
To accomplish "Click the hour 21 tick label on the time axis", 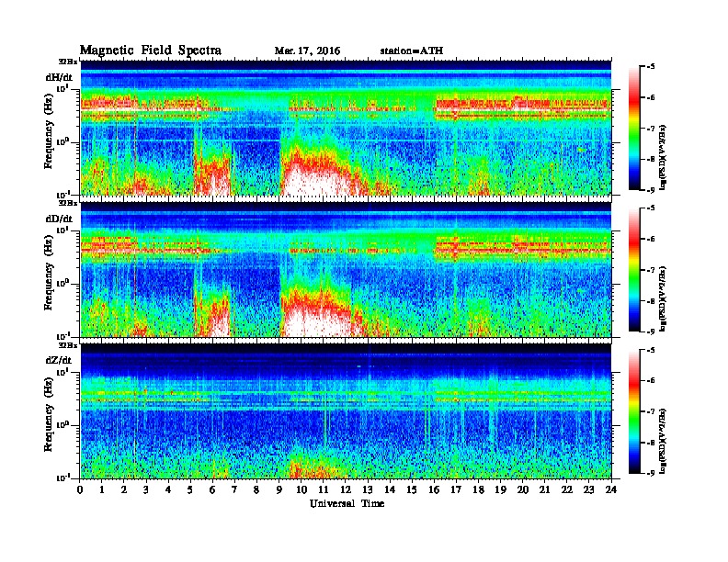I will click(544, 490).
